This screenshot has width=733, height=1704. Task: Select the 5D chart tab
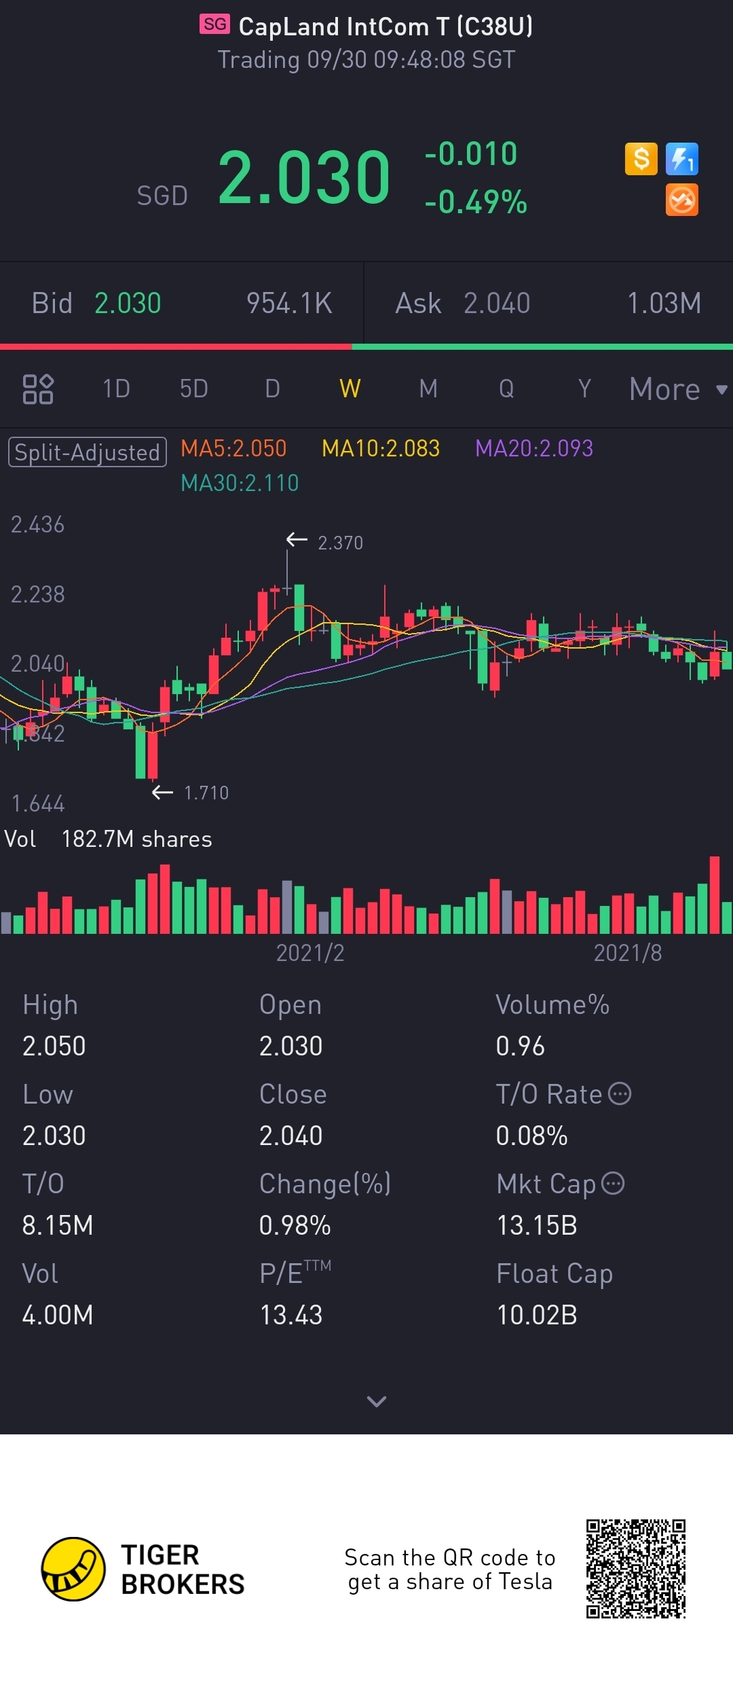(x=193, y=389)
